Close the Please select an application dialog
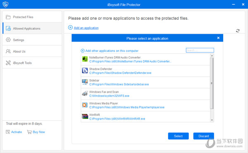The height and width of the screenshot is (153, 248). (x=218, y=38)
